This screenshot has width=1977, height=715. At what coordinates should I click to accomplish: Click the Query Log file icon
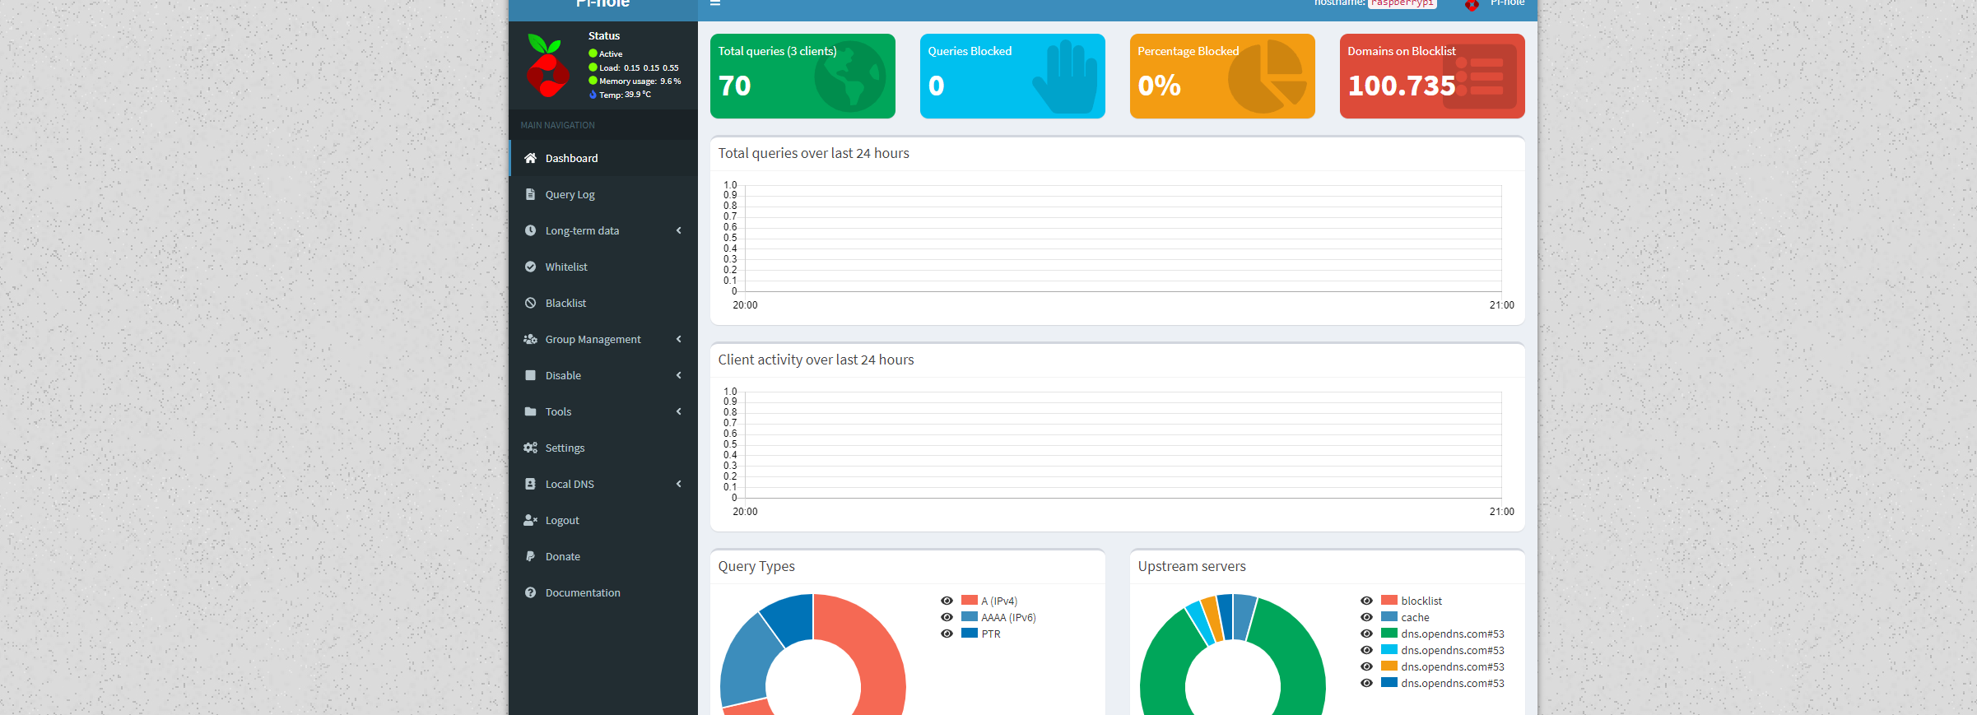(530, 194)
